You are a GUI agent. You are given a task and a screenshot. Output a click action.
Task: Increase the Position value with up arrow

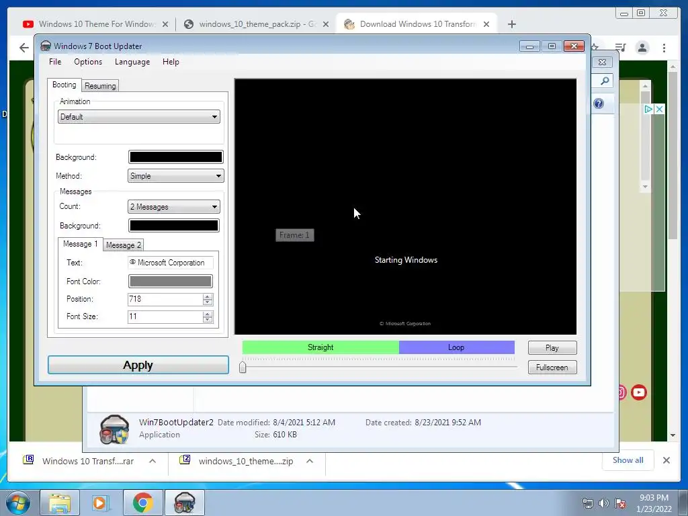tap(208, 296)
